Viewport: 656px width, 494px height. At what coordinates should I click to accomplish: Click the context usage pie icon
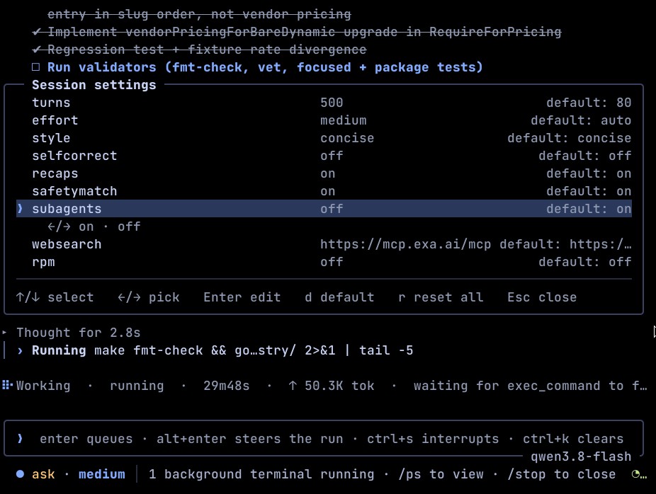pyautogui.click(x=635, y=474)
